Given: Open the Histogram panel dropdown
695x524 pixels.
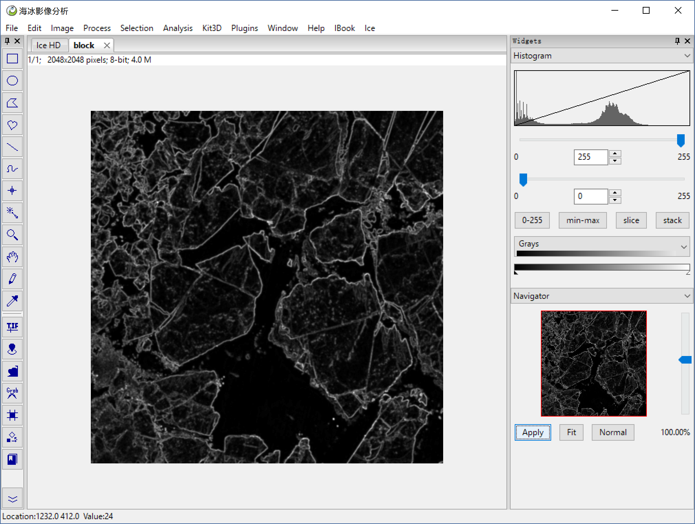Looking at the screenshot, I should point(687,56).
